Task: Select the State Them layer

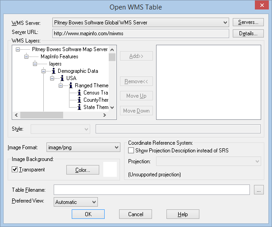Action: (x=96, y=107)
